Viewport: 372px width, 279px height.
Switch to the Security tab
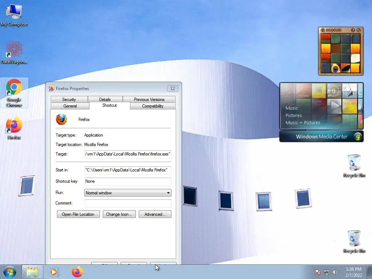coord(69,100)
